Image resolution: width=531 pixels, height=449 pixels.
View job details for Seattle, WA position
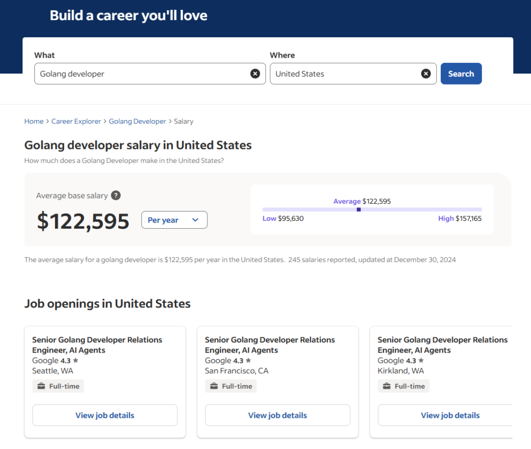pyautogui.click(x=105, y=415)
